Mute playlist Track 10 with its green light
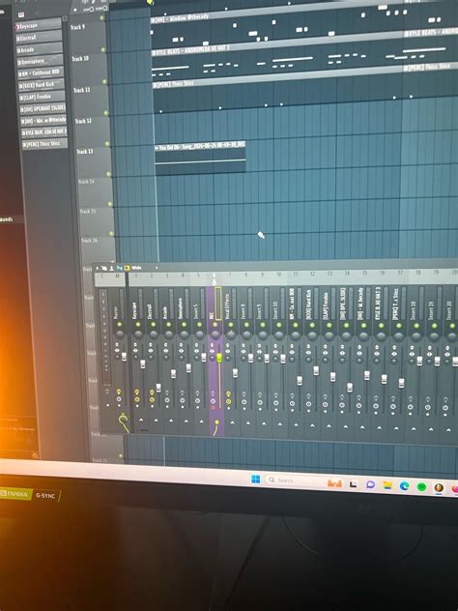 tap(103, 50)
